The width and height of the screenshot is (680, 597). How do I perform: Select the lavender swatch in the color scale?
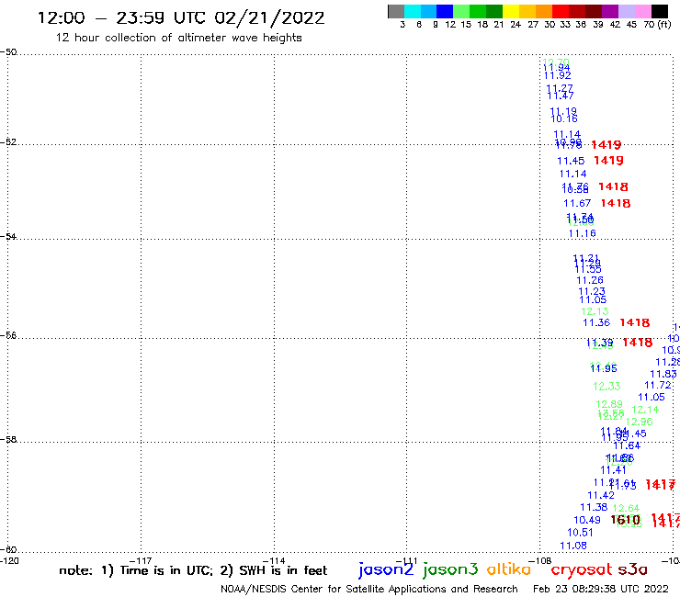click(x=627, y=11)
